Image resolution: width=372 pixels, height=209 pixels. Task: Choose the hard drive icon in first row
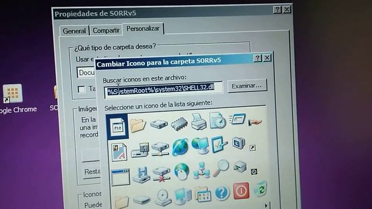(x=159, y=124)
